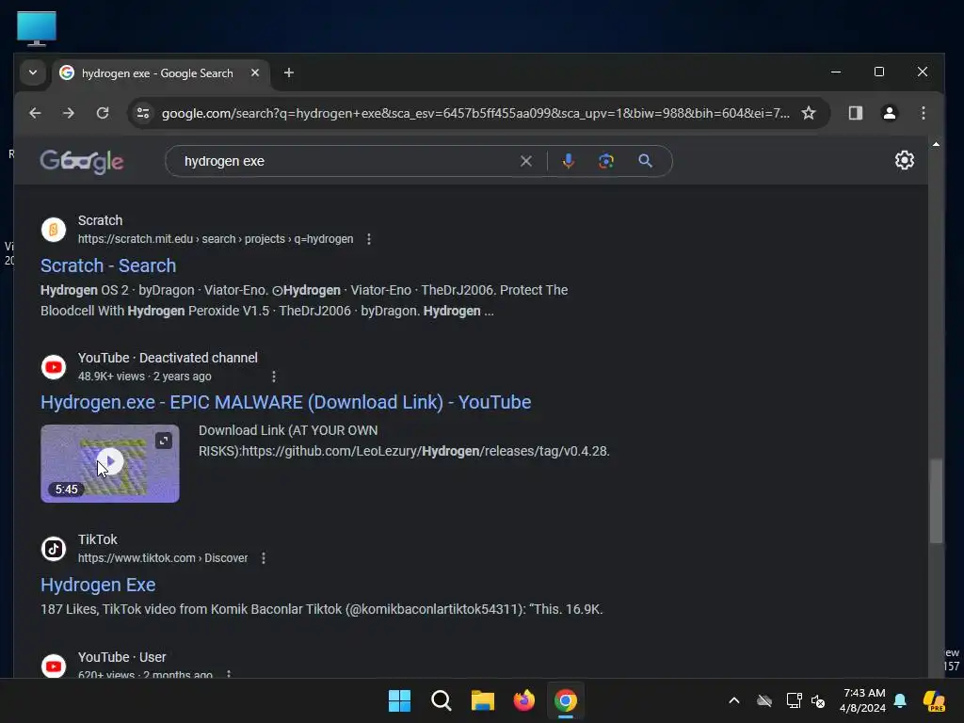Start voice search with the microphone icon
Screen dimensions: 964x723
[x=568, y=161]
